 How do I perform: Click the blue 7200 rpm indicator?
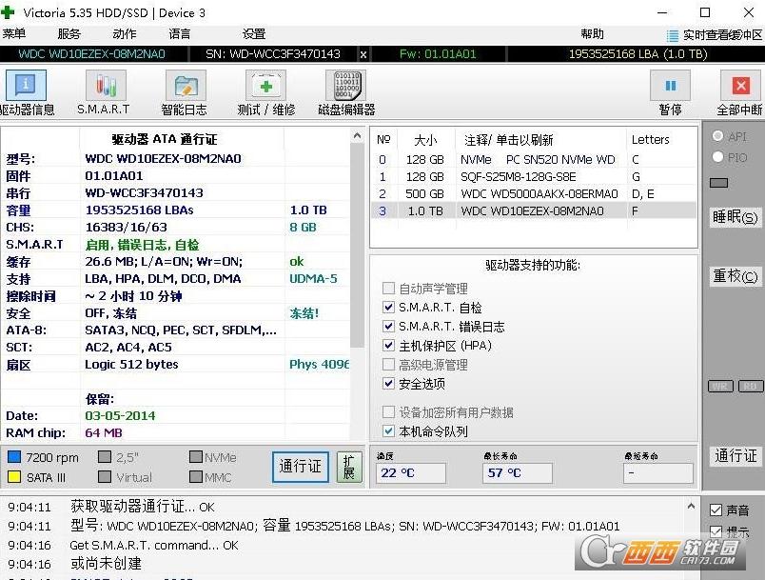[x=14, y=457]
